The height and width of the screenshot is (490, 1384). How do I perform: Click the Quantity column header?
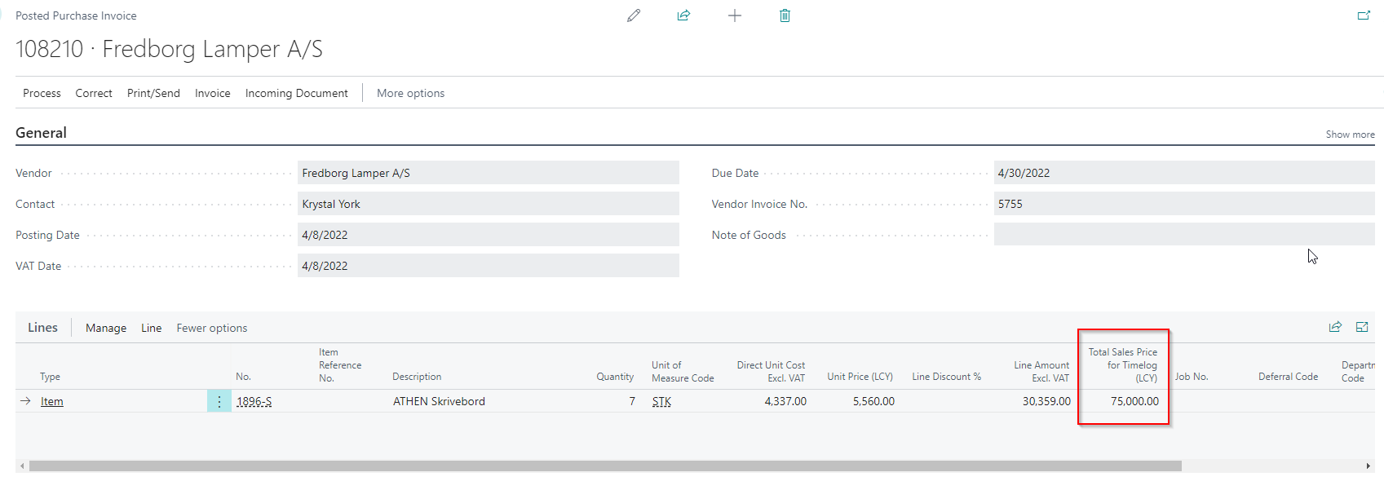point(615,377)
